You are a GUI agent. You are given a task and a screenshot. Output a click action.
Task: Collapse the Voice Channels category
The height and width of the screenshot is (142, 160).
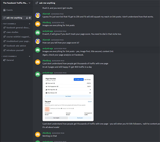click(x=9, y=56)
